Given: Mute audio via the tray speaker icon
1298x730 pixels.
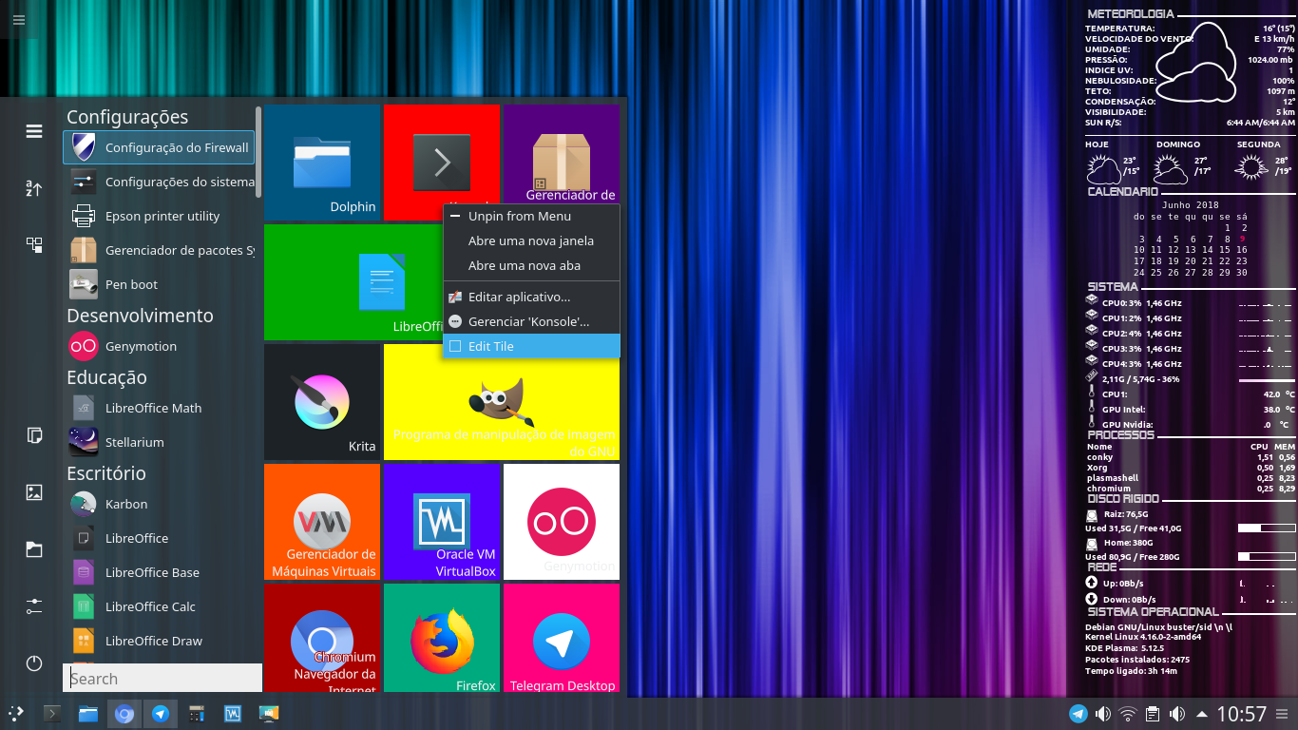Looking at the screenshot, I should click(x=1103, y=713).
